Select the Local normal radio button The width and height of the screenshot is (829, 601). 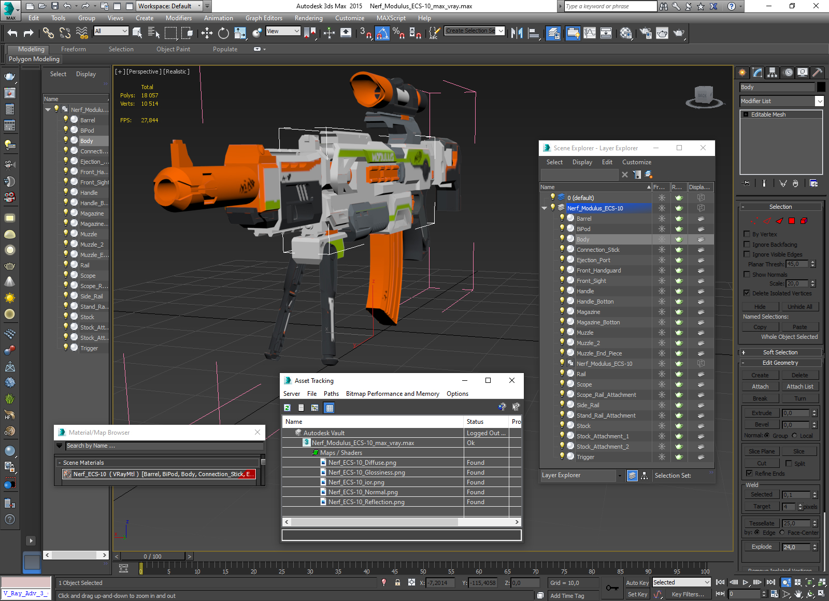[795, 436]
